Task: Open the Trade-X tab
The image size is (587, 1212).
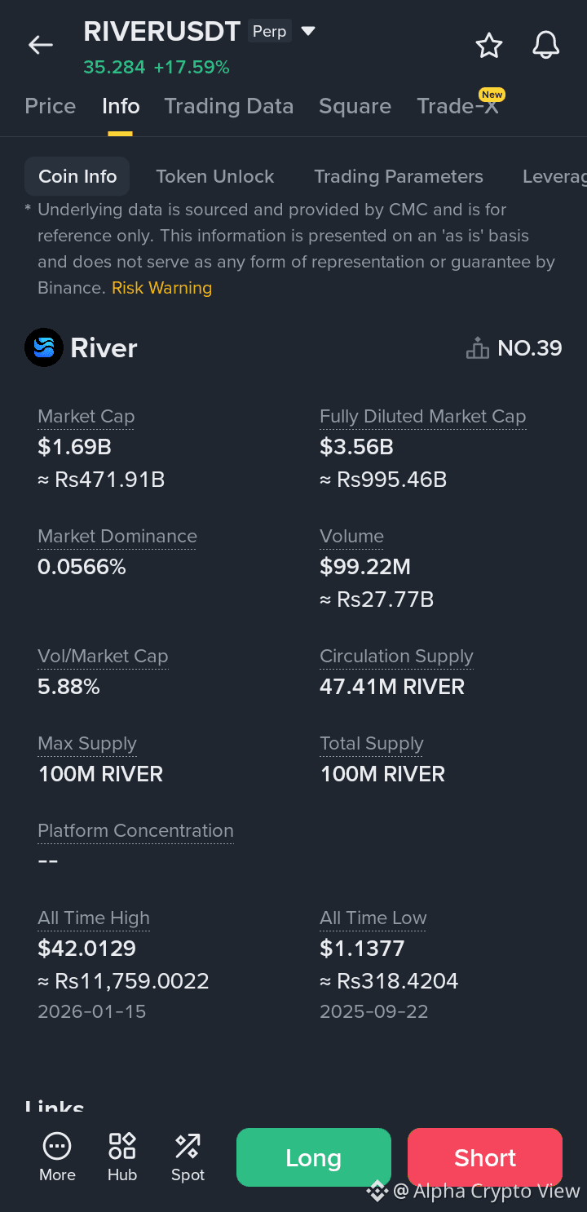Action: pos(457,106)
